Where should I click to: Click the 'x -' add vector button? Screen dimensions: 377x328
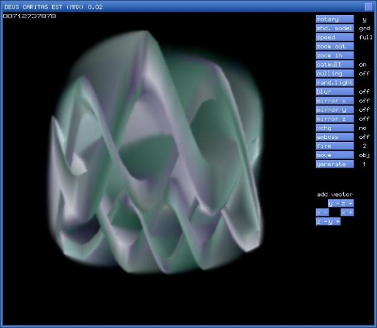coord(322,212)
